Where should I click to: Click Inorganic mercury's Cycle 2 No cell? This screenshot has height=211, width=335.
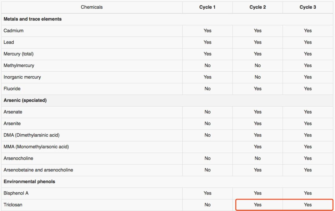tap(257, 77)
